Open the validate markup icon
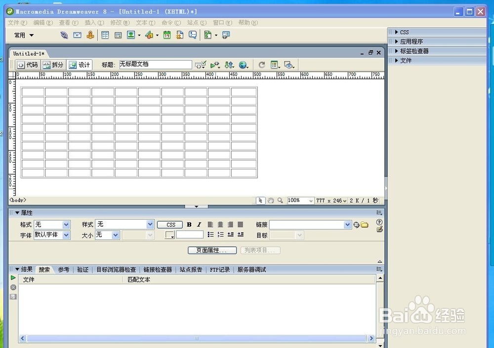 [201, 65]
